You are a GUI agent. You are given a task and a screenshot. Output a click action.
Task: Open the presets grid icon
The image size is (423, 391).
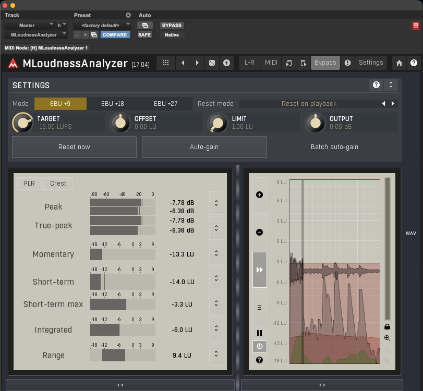pos(166,63)
